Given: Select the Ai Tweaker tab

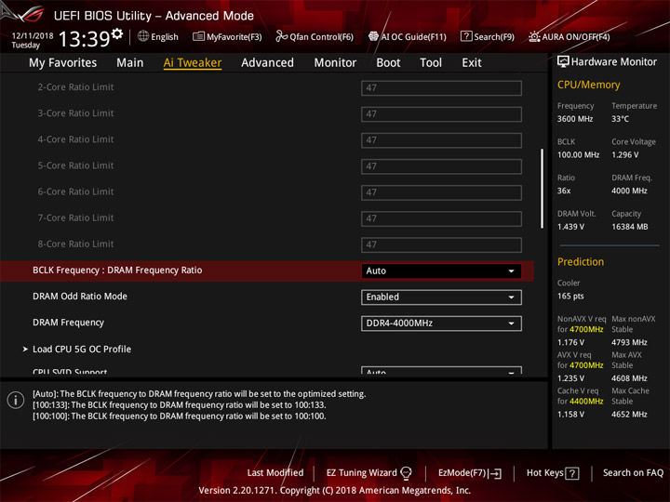Looking at the screenshot, I should pos(193,63).
